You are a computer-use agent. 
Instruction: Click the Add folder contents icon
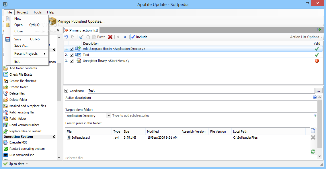pos(6,68)
